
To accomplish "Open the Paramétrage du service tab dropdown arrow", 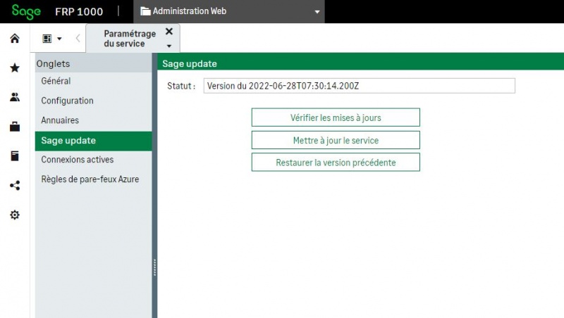I will tap(169, 46).
